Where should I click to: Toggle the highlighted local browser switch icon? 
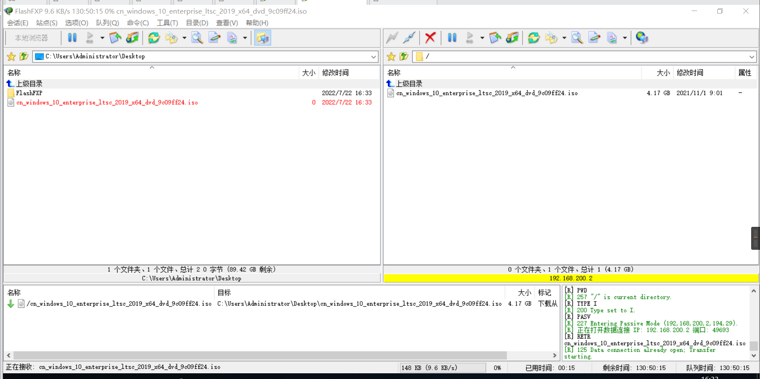[263, 38]
